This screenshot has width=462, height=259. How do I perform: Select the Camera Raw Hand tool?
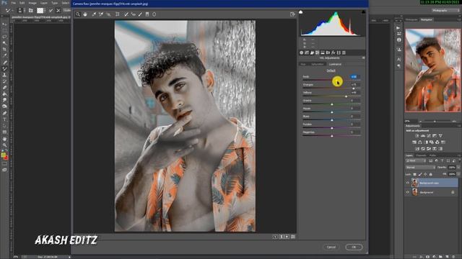[x=85, y=14]
